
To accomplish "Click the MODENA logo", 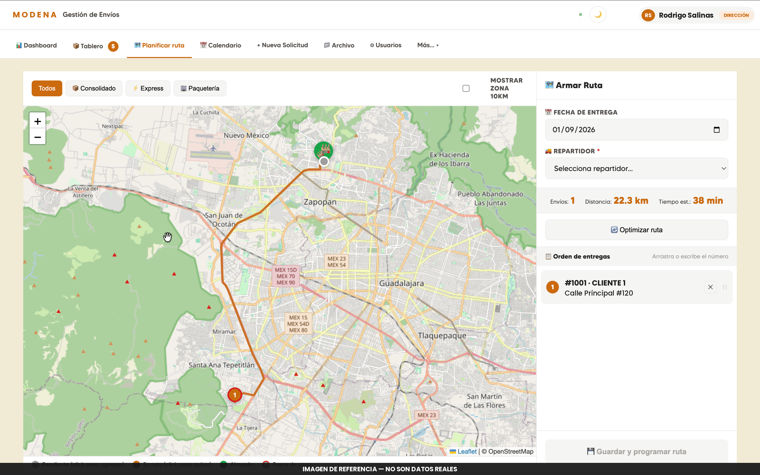I will point(35,15).
